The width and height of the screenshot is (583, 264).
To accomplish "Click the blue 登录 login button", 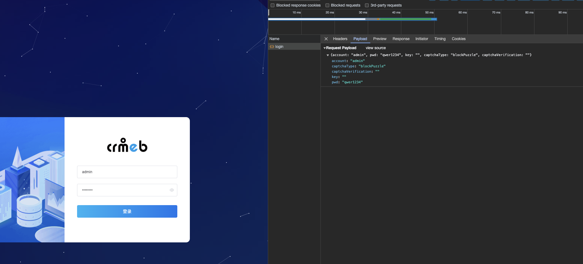I will [127, 211].
